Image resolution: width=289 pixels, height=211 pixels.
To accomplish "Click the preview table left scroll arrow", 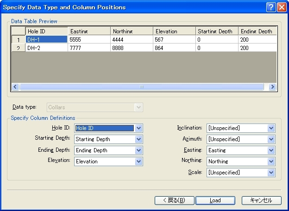I will click(15, 87).
